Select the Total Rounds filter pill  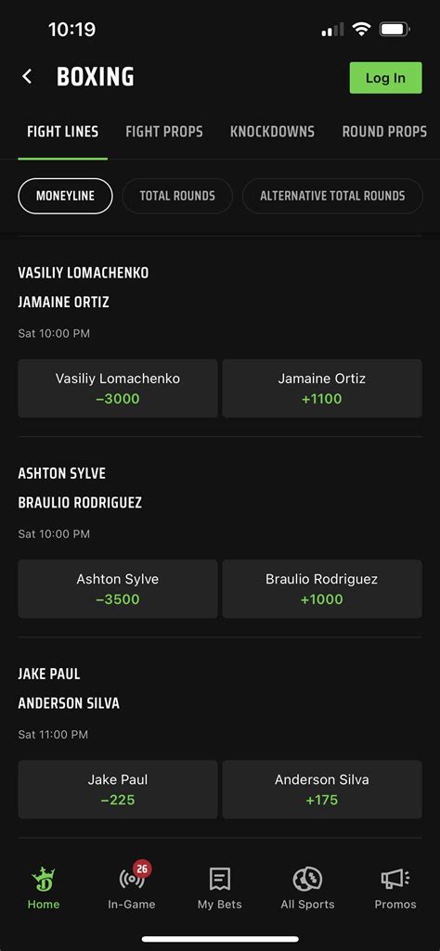click(177, 196)
